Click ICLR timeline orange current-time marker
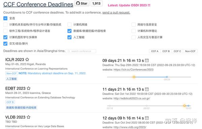 coord(134,77)
